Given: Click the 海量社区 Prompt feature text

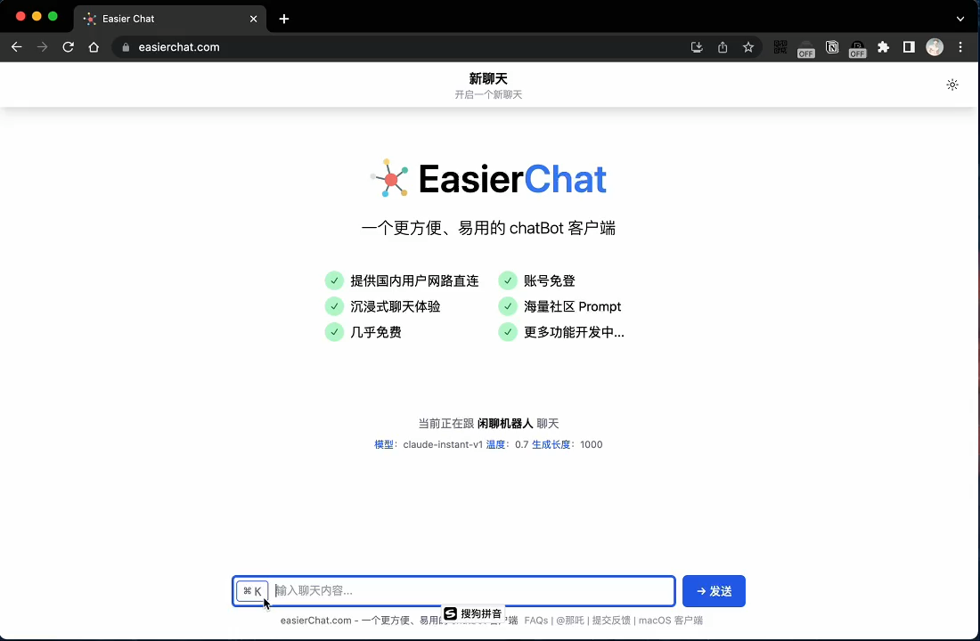Looking at the screenshot, I should coord(572,307).
